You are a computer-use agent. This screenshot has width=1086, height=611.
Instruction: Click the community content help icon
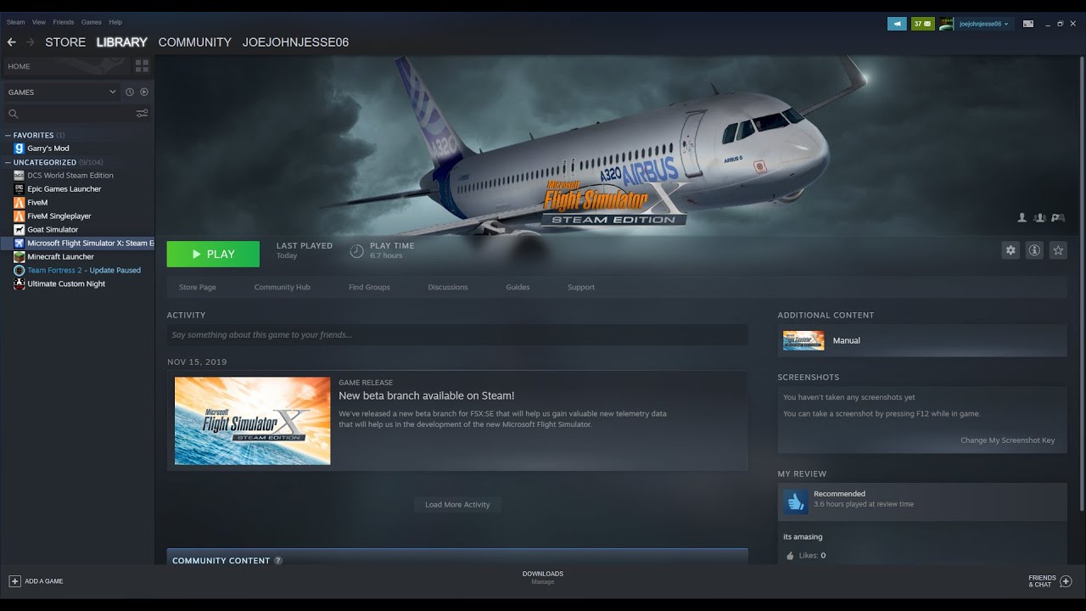[x=278, y=561]
